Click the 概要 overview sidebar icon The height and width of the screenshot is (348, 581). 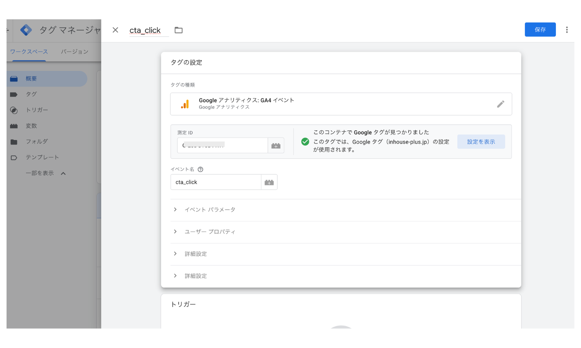(14, 79)
